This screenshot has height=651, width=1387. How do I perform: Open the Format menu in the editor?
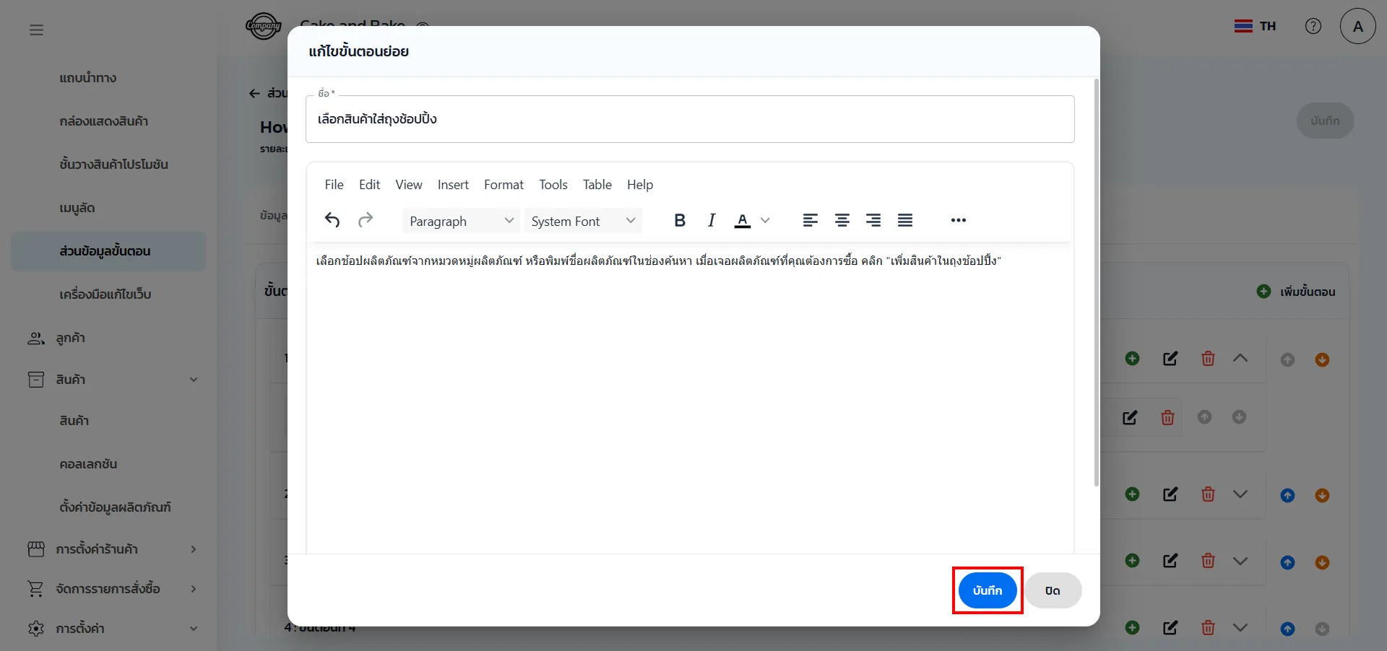504,185
